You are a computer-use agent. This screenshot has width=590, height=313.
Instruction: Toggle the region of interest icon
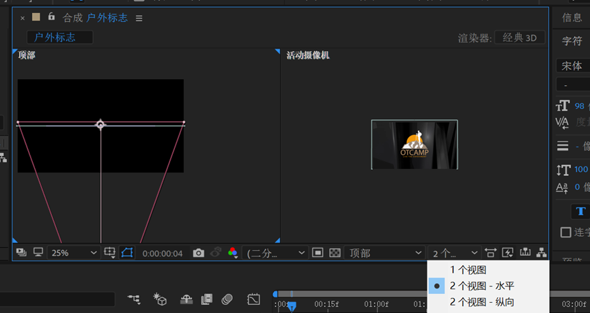(x=318, y=253)
